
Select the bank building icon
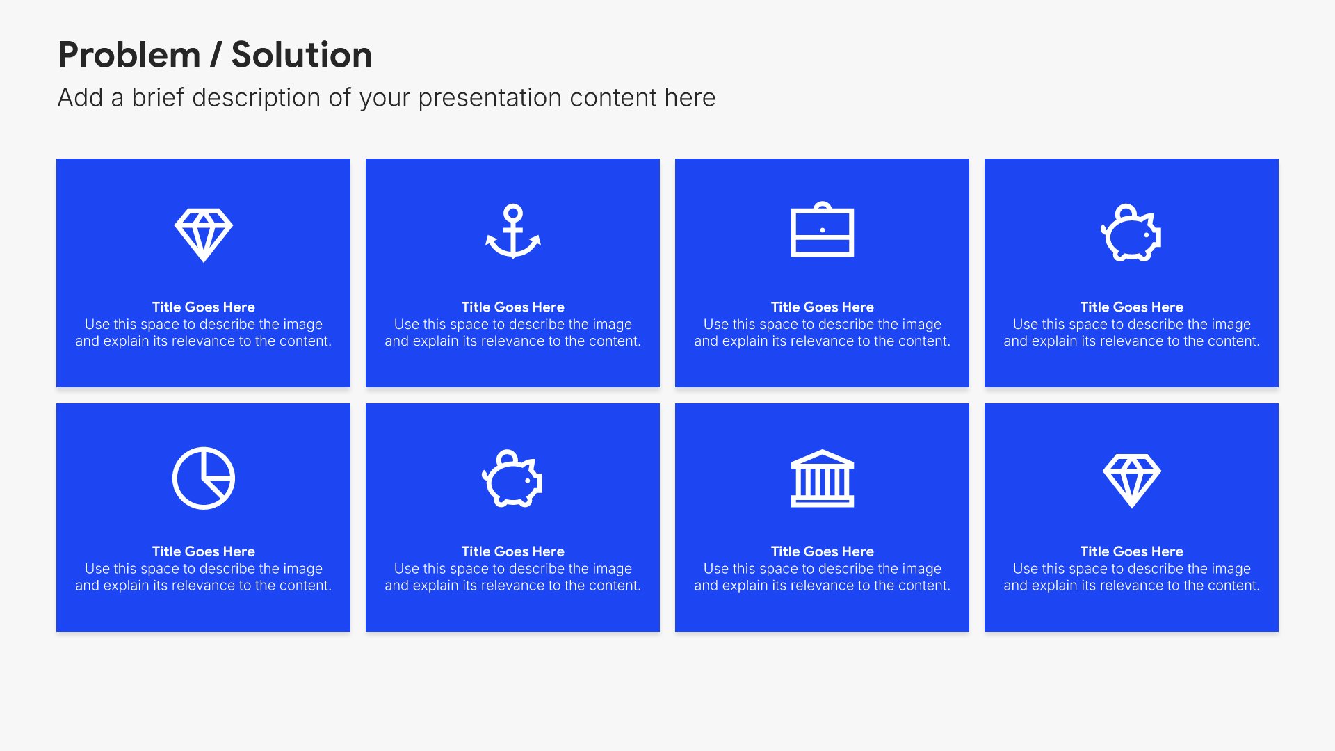[x=823, y=478]
